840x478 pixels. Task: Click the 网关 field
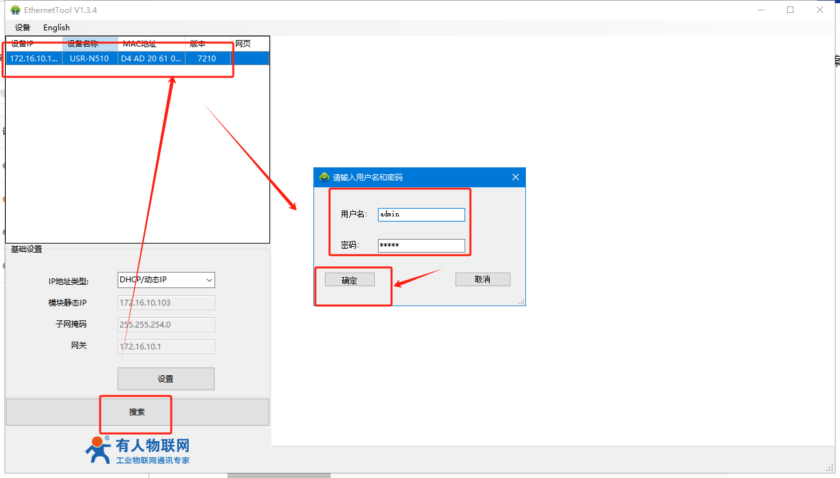(166, 346)
